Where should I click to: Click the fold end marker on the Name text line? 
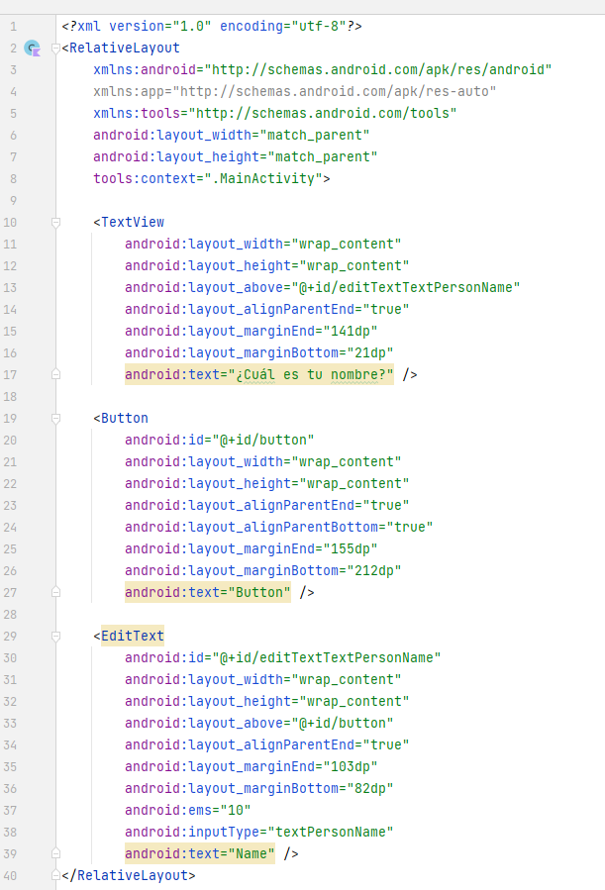(x=55, y=853)
